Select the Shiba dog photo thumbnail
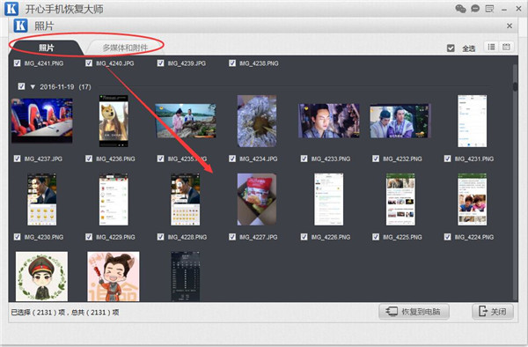528x347 pixels. (x=114, y=121)
